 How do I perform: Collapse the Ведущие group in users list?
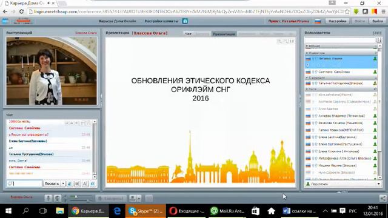coord(307,46)
